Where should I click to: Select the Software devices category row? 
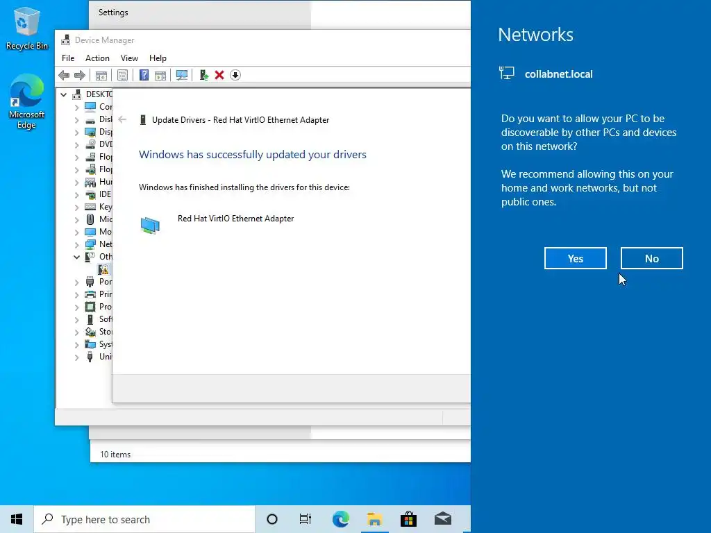[x=98, y=319]
